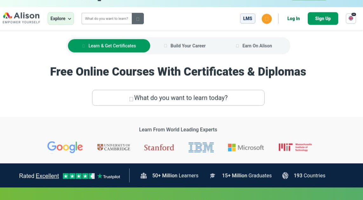The image size is (363, 200).
Task: Open the LMS link
Action: coord(247,18)
